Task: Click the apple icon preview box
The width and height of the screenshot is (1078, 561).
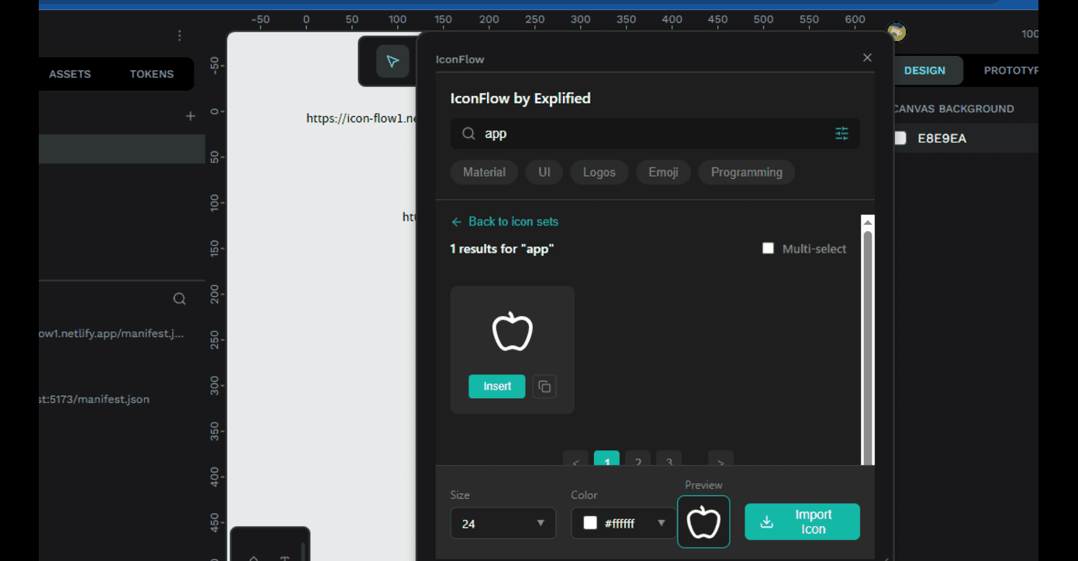Action: pyautogui.click(x=703, y=521)
